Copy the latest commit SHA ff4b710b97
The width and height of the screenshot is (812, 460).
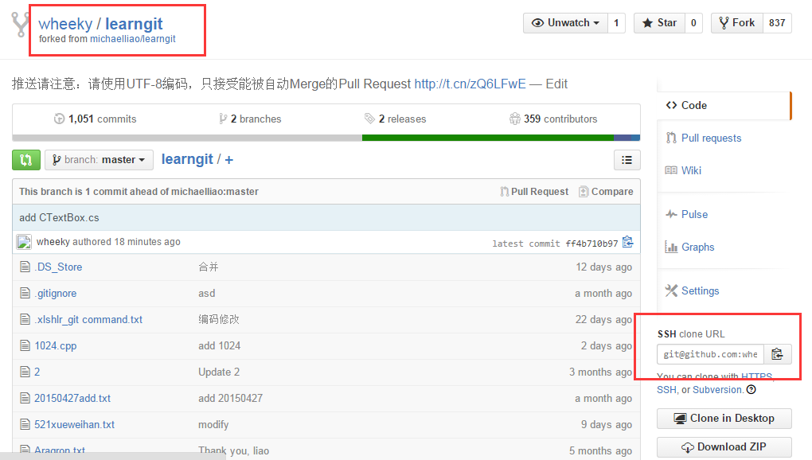click(x=627, y=242)
